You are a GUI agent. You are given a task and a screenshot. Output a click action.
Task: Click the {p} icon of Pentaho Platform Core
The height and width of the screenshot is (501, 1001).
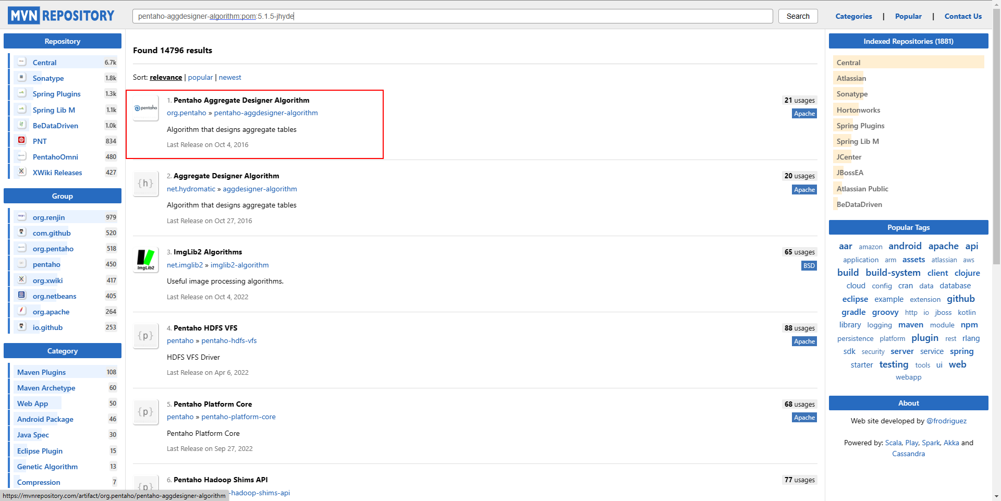click(x=146, y=412)
